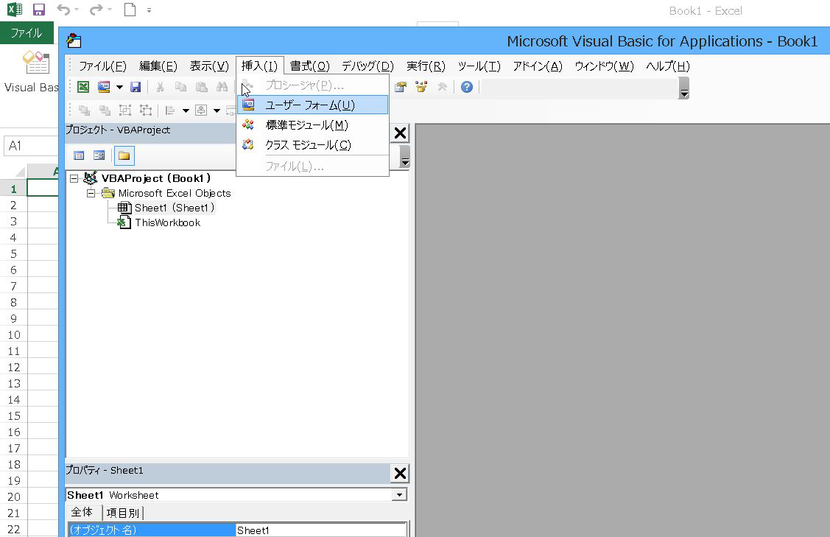Choose ユーザー フォーム(U) from the Insert menu
This screenshot has width=830, height=537.
tap(312, 105)
